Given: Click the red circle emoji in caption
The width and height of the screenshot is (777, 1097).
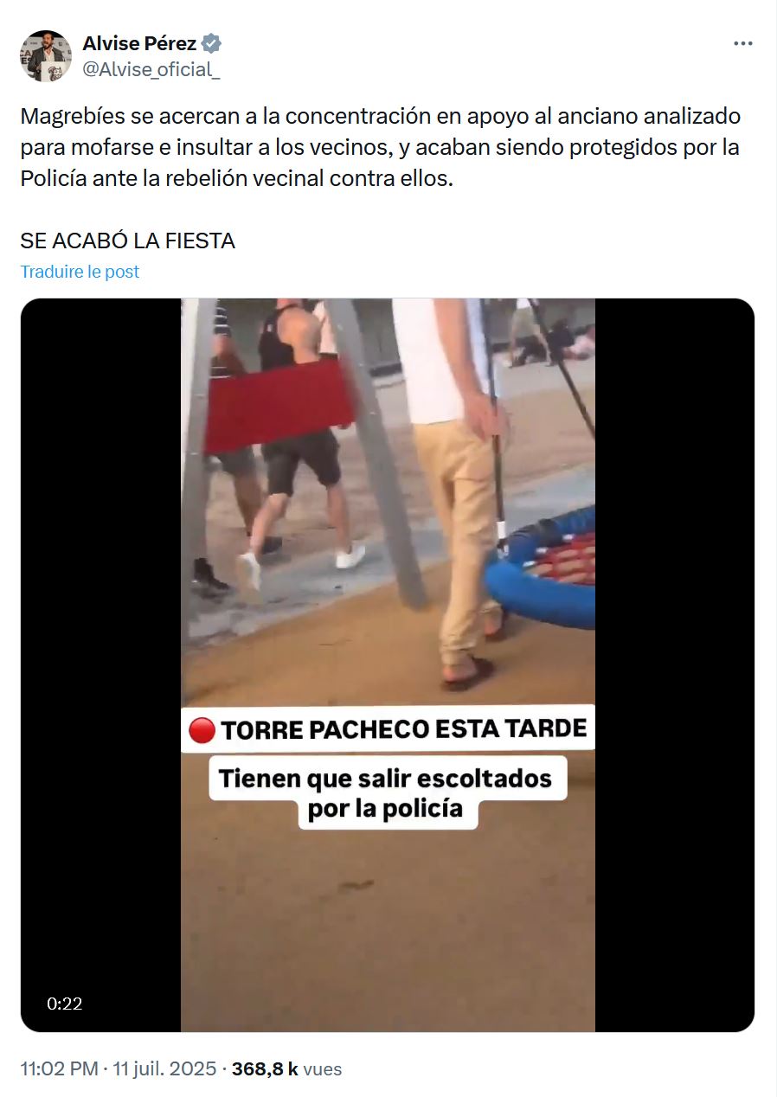Looking at the screenshot, I should tap(201, 730).
